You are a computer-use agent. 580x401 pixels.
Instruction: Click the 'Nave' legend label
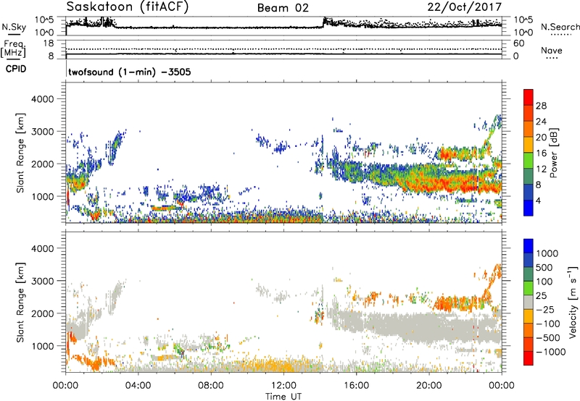tap(552, 50)
